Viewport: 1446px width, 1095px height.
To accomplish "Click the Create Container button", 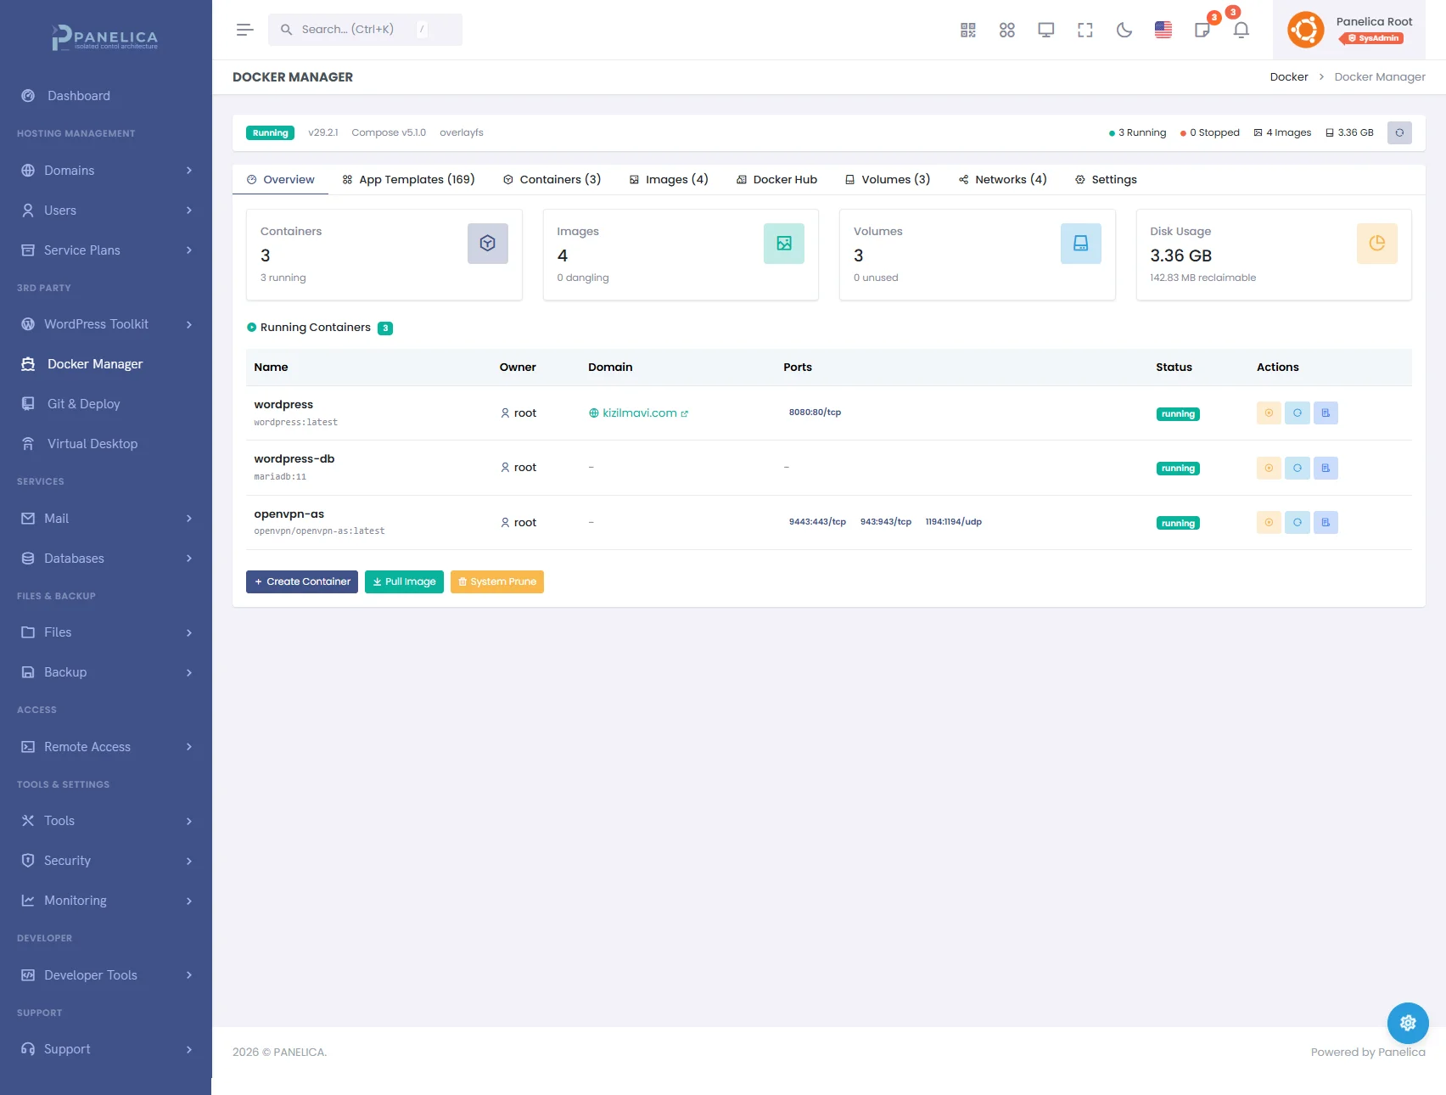I will (302, 582).
